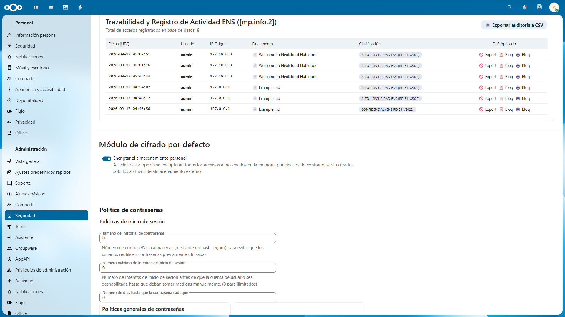Click the Documento column header

coord(262,44)
